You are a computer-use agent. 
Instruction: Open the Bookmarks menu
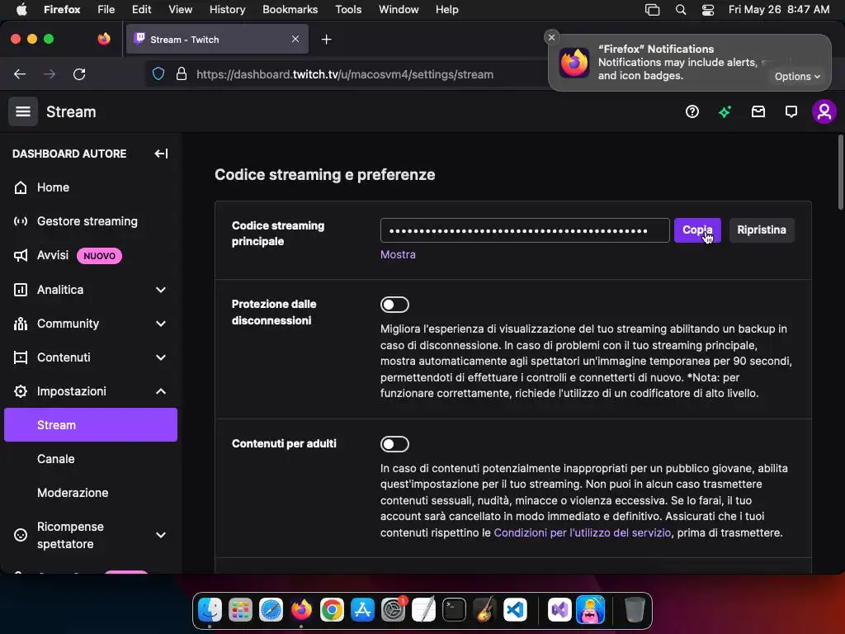click(290, 10)
